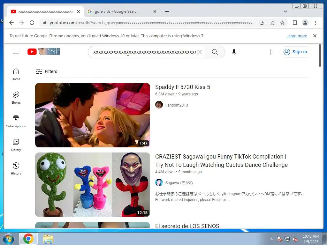327x245 pixels.
Task: Open Spaddy II 5730 Kiss 5 title
Action: click(x=182, y=87)
